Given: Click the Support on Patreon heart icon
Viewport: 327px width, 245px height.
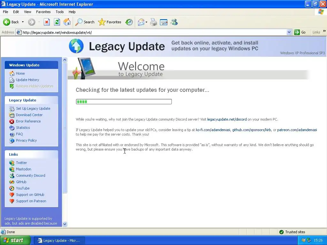Looking at the screenshot, I should tap(12, 201).
